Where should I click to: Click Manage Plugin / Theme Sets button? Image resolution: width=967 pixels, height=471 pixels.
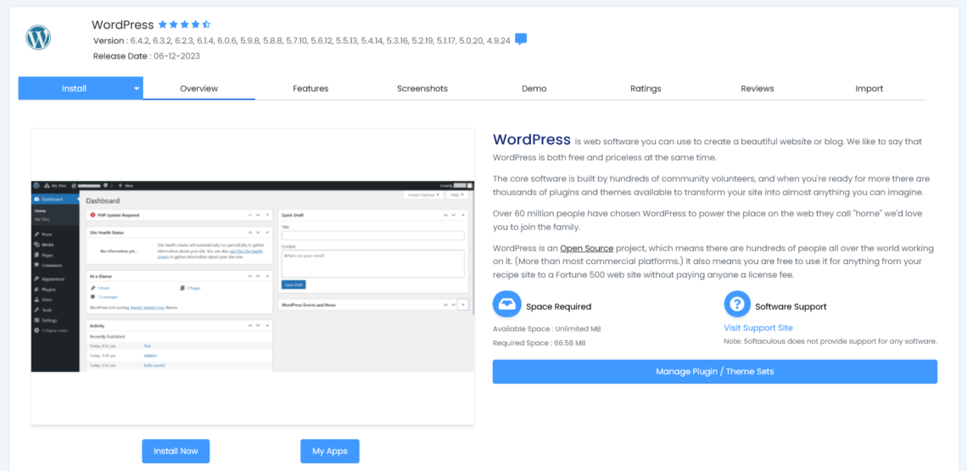coord(714,372)
